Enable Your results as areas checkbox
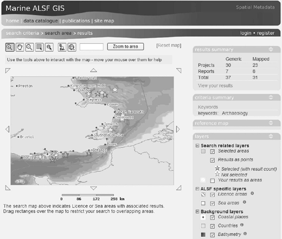Viewport: 282px width, 239px height. point(213,181)
